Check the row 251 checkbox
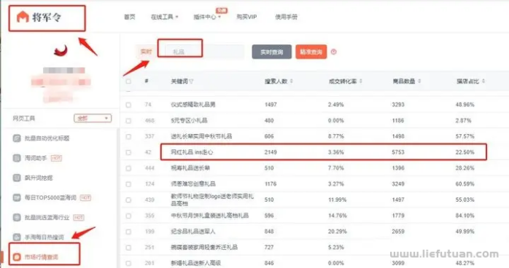This screenshot has width=509, height=268. pyautogui.click(x=128, y=248)
